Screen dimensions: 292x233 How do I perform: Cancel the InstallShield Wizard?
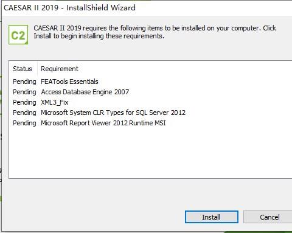pos(269,217)
